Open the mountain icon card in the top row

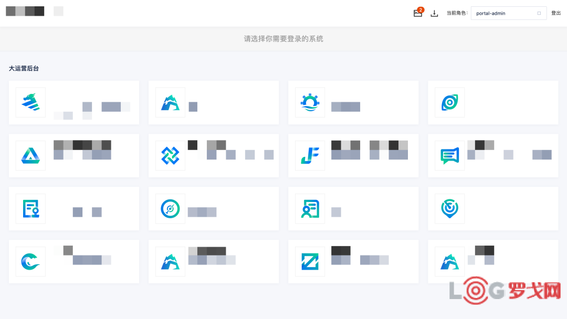point(170,102)
